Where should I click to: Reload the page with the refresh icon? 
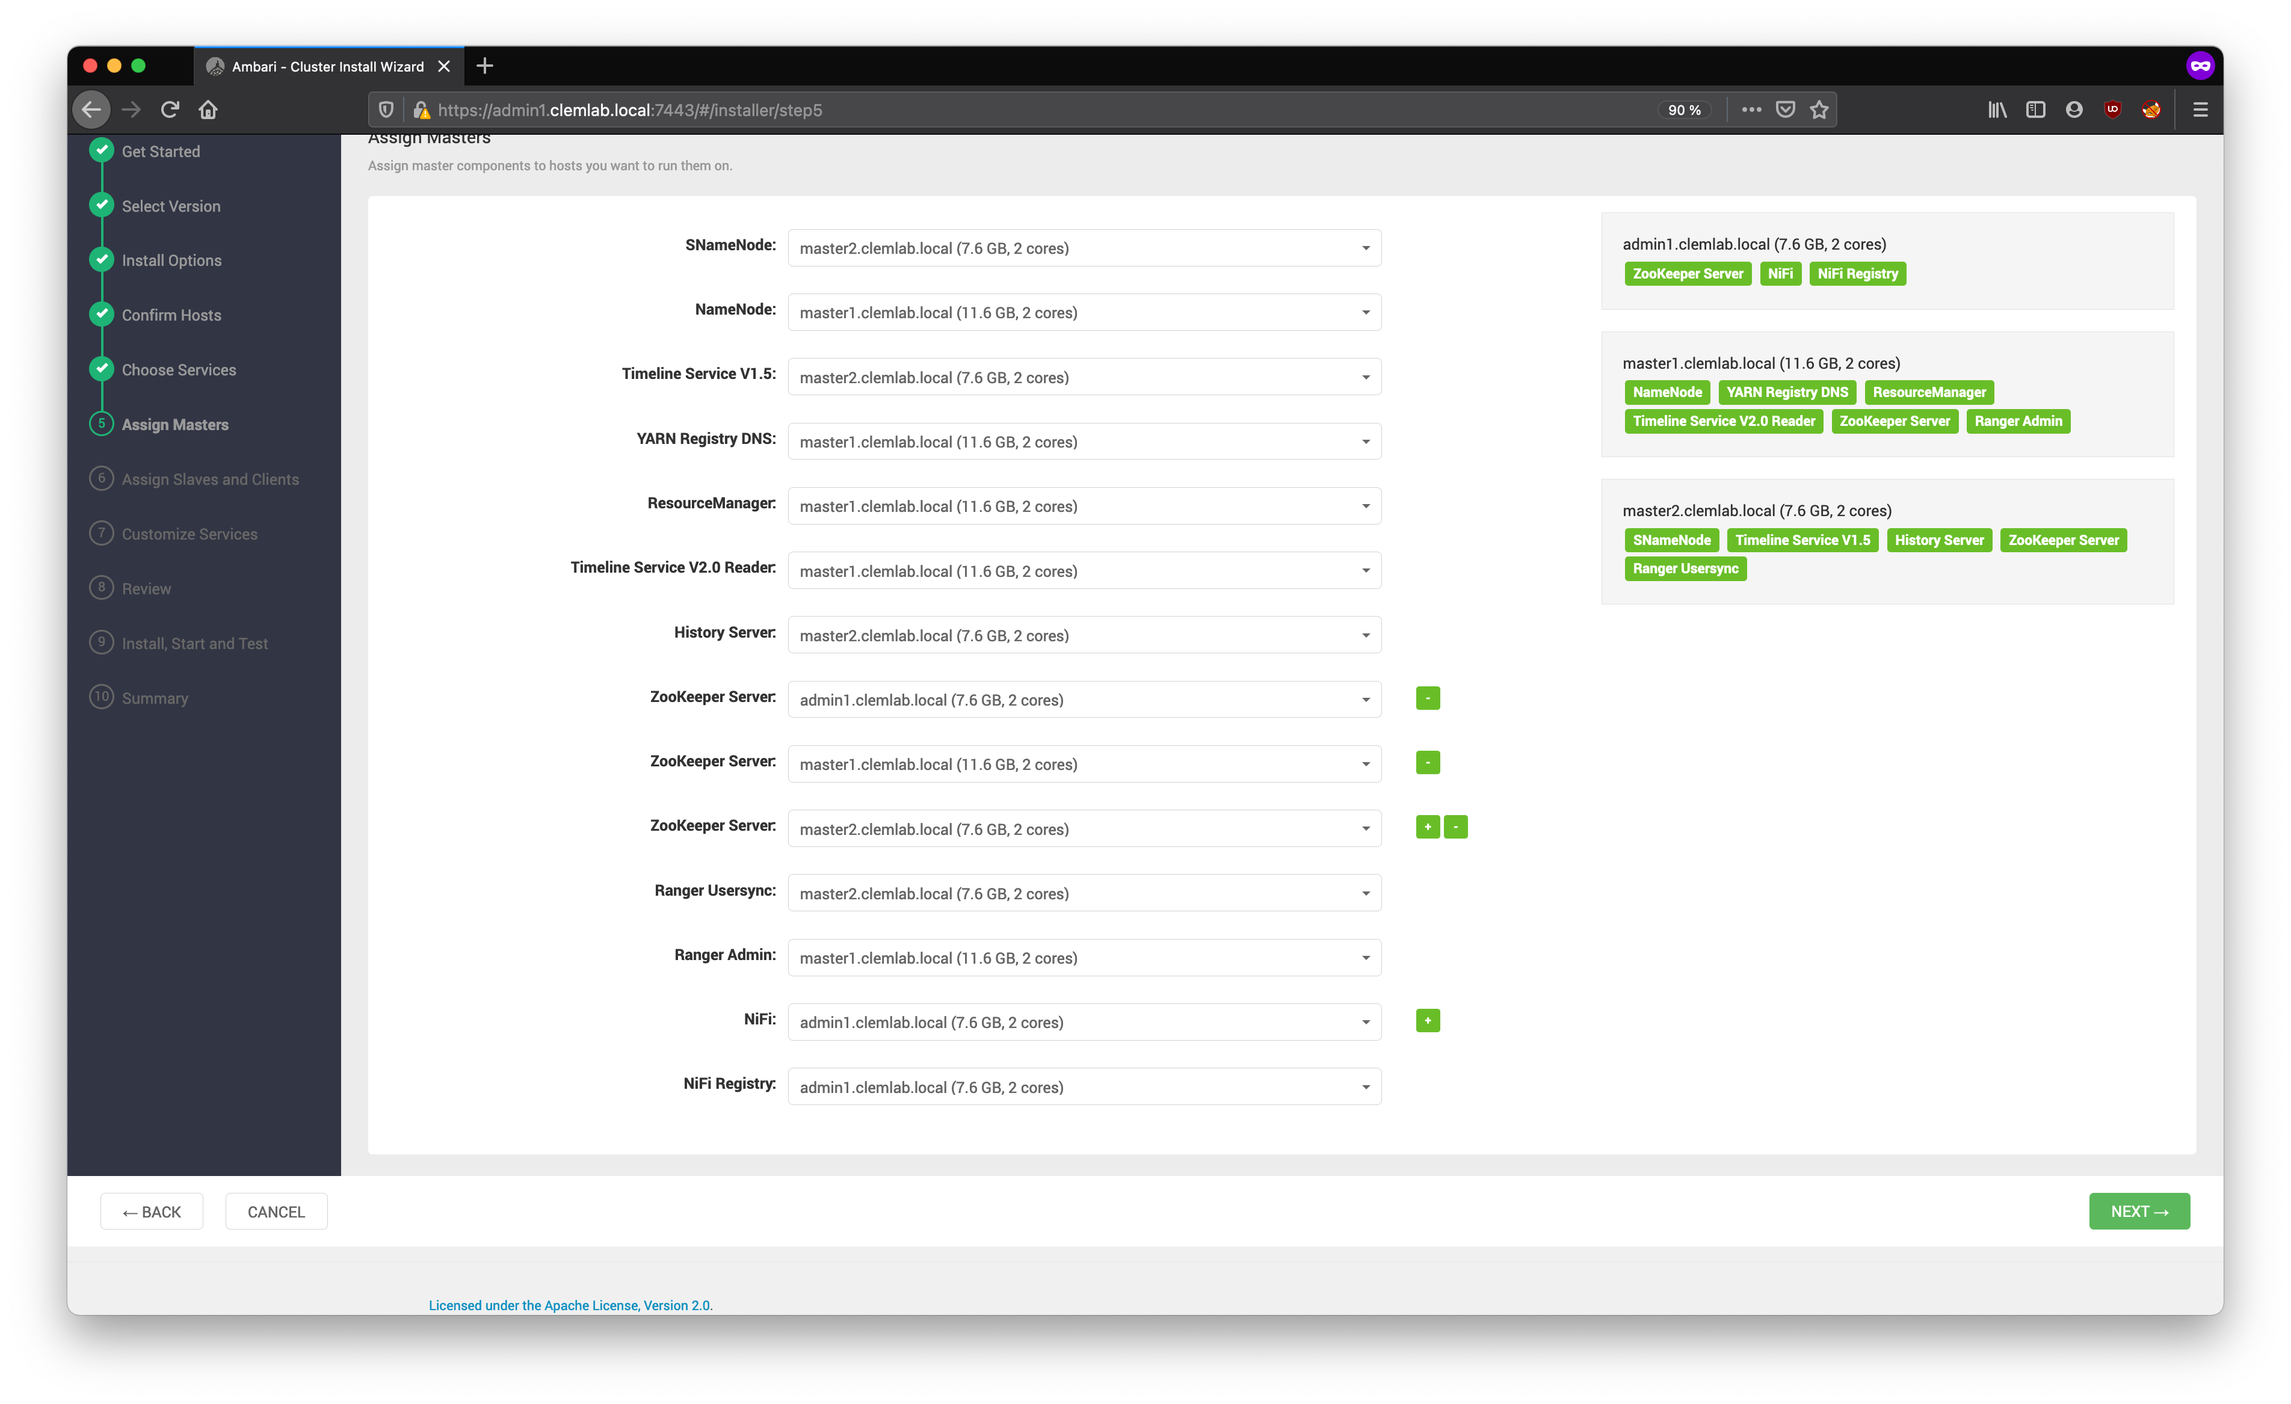tap(169, 109)
